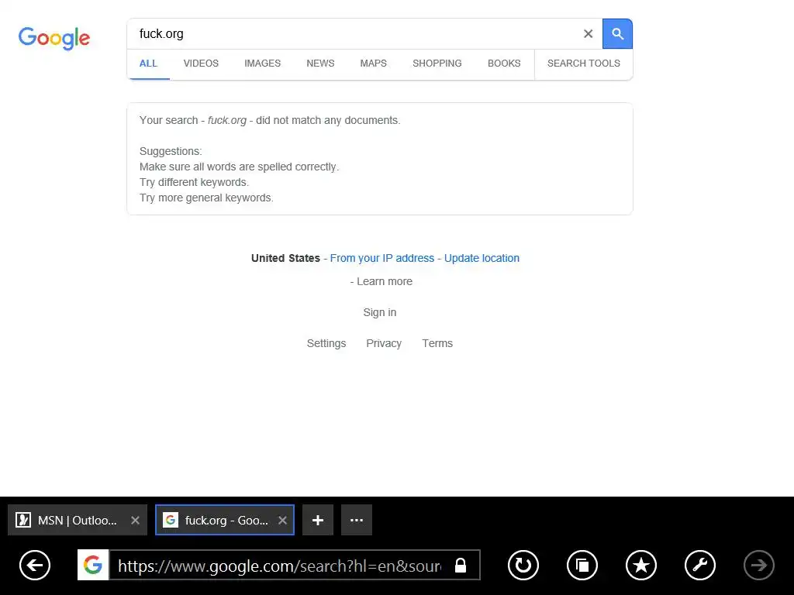Open SEARCH TOOLS options

tap(583, 64)
